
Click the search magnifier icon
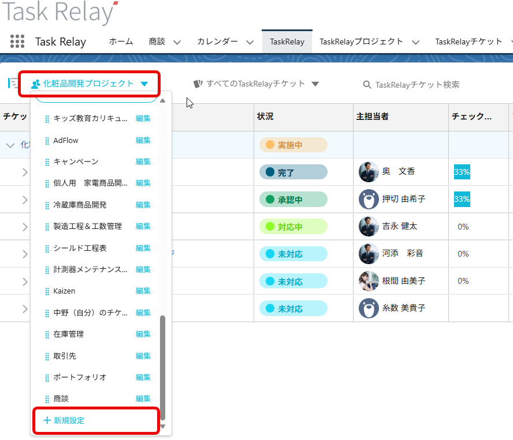(x=367, y=85)
